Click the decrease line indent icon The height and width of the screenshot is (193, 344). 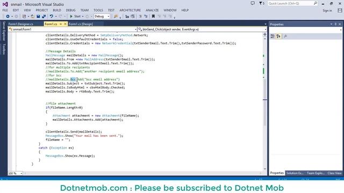pyautogui.click(x=127, y=17)
